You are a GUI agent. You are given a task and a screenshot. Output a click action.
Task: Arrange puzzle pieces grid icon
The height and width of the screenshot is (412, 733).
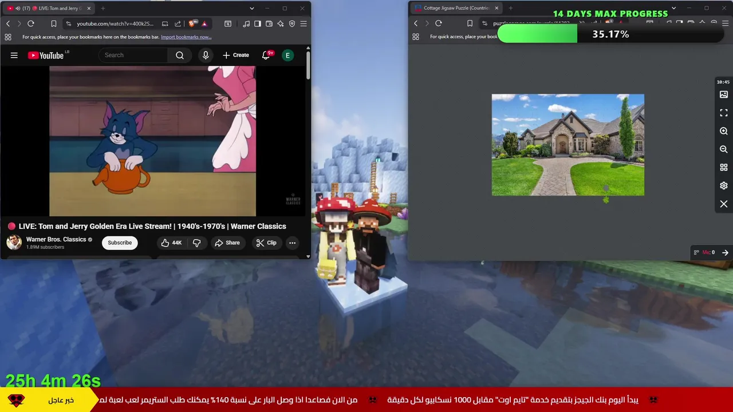724,168
